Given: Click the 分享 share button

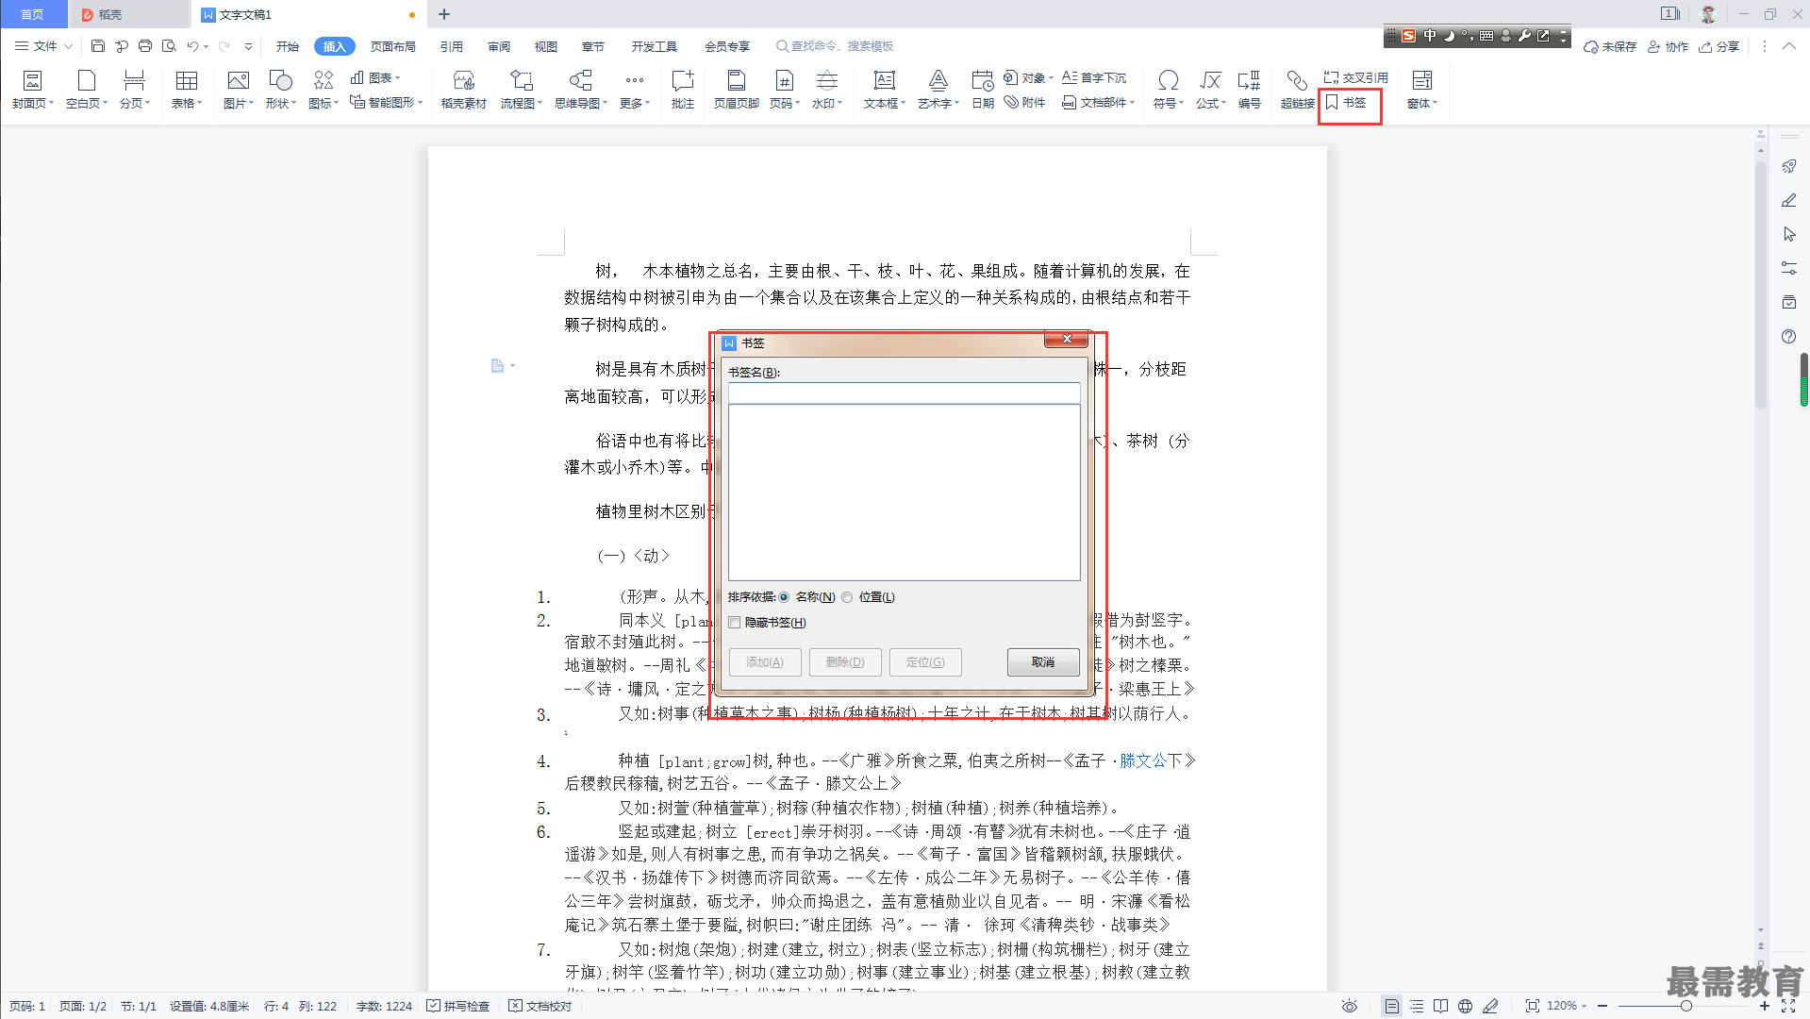Looking at the screenshot, I should [x=1719, y=46].
